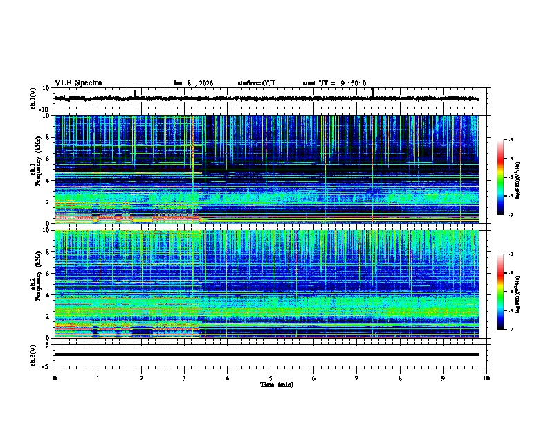Image resolution: width=548 pixels, height=424 pixels.
Task: Click the "station=OUI" header label
Action: point(256,83)
